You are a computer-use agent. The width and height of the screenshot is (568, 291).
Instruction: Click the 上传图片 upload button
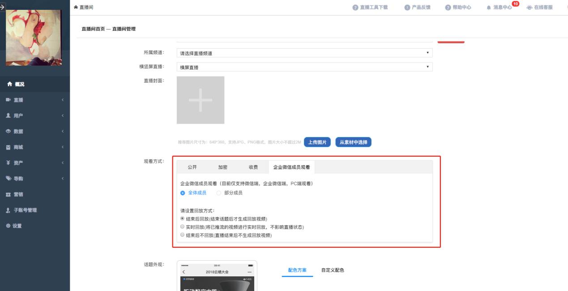[317, 142]
